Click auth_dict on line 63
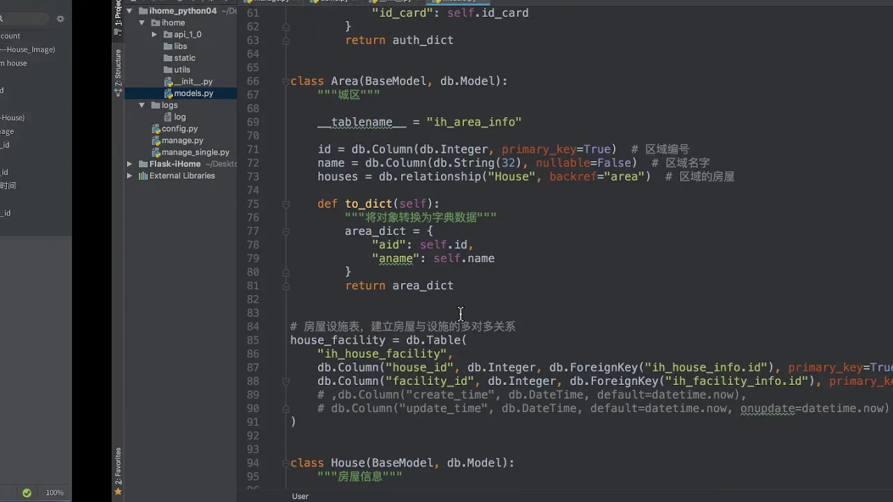Viewport: 893px width, 502px height. click(x=423, y=40)
